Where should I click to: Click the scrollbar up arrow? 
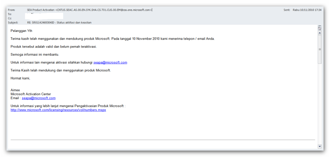click(x=320, y=33)
